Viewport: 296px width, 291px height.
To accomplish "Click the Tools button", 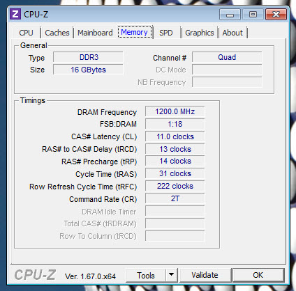I will click(146, 276).
